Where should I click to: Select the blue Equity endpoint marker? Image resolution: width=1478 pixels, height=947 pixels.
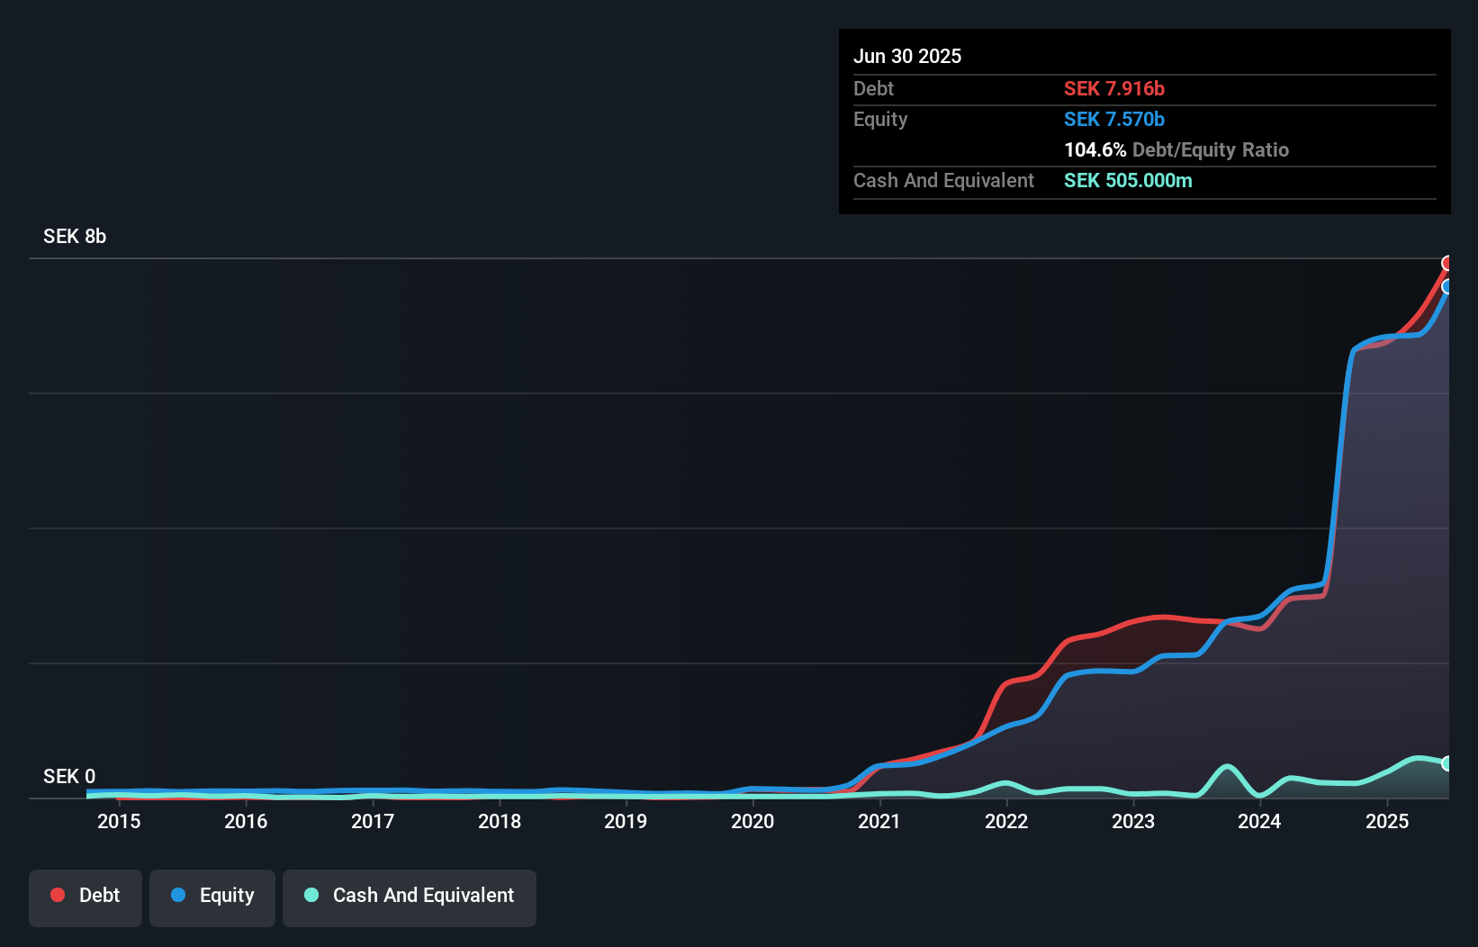1447,286
